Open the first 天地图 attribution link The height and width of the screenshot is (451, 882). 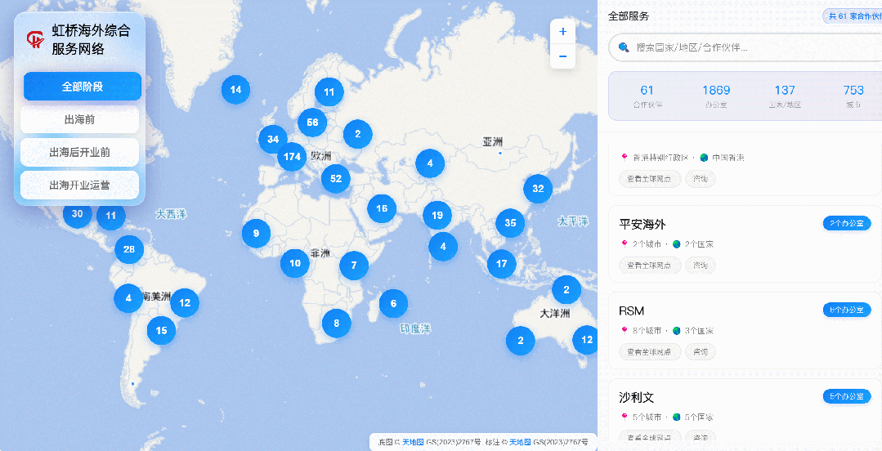tap(413, 442)
